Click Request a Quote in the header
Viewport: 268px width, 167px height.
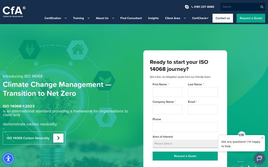[251, 18]
